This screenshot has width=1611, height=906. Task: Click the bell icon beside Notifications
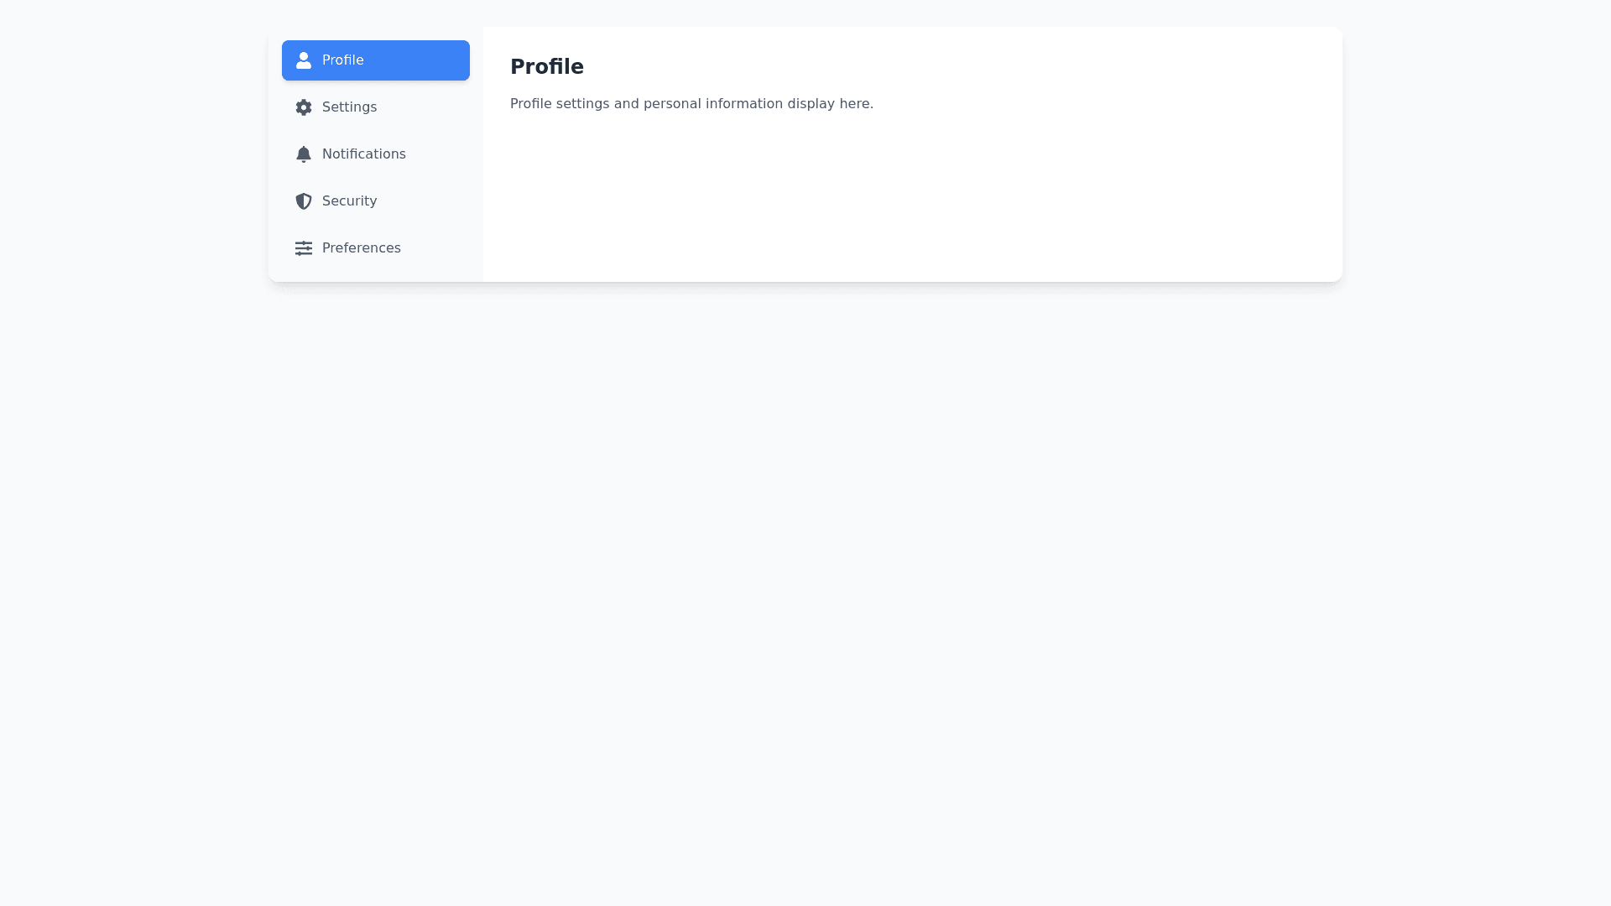coord(304,154)
